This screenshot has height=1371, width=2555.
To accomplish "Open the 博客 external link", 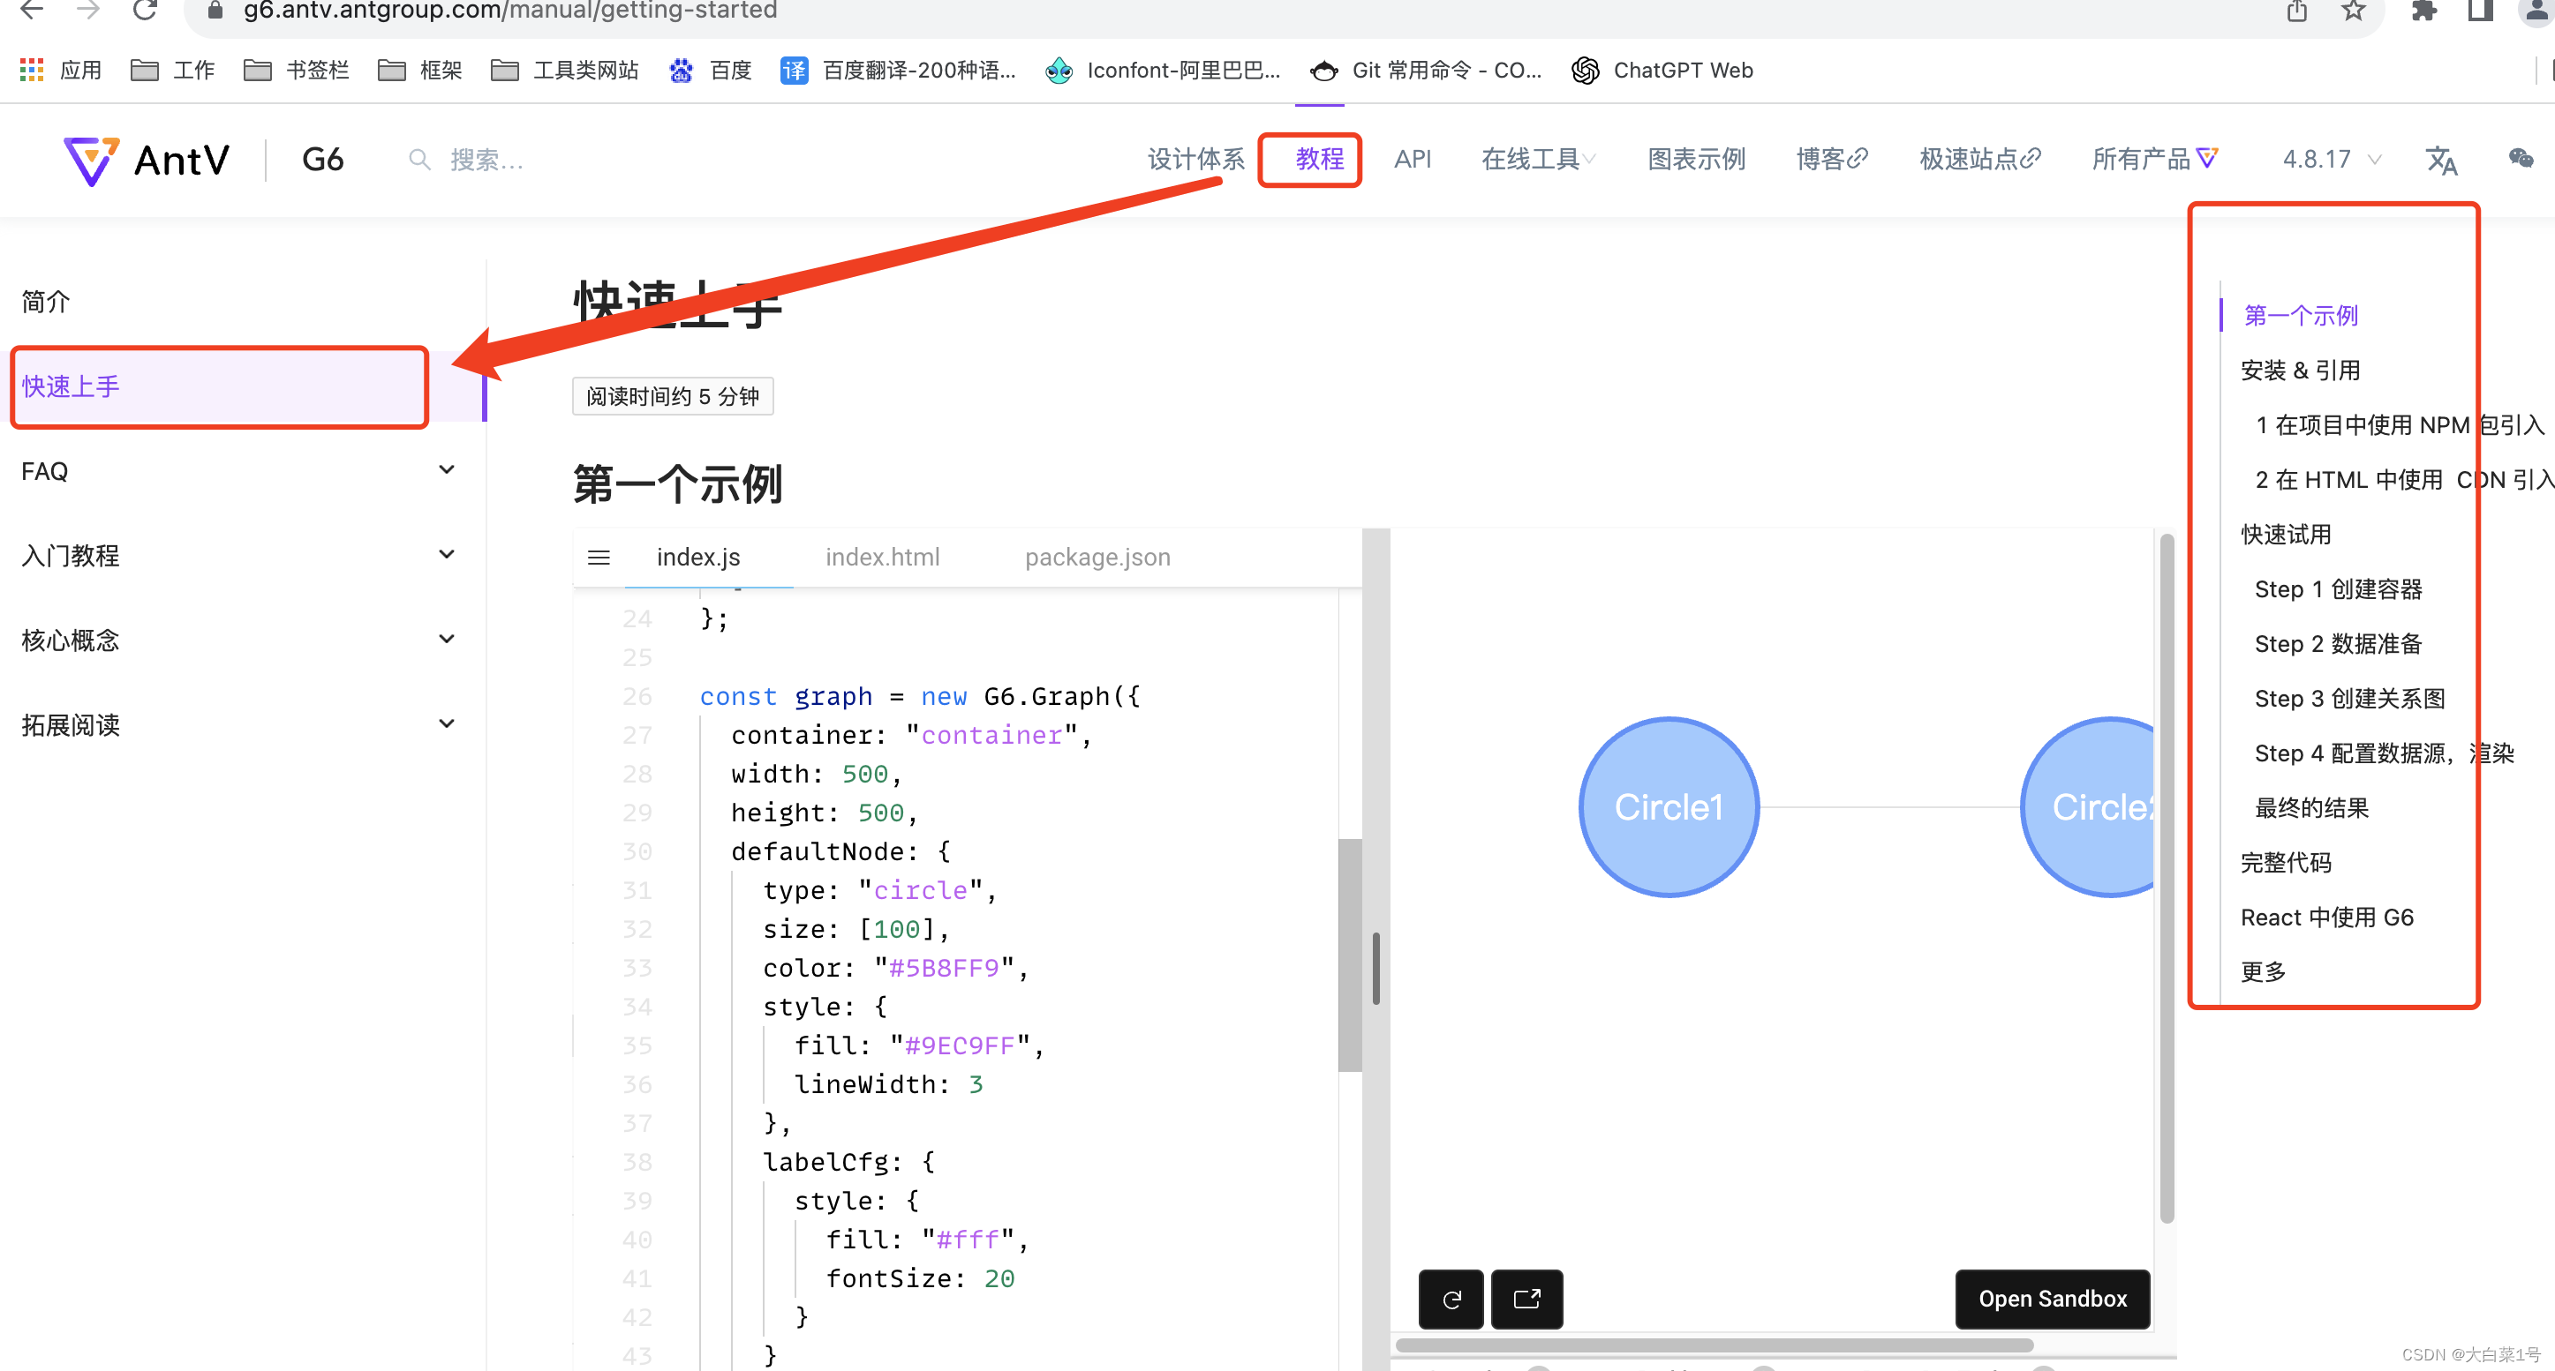I will [1832, 160].
